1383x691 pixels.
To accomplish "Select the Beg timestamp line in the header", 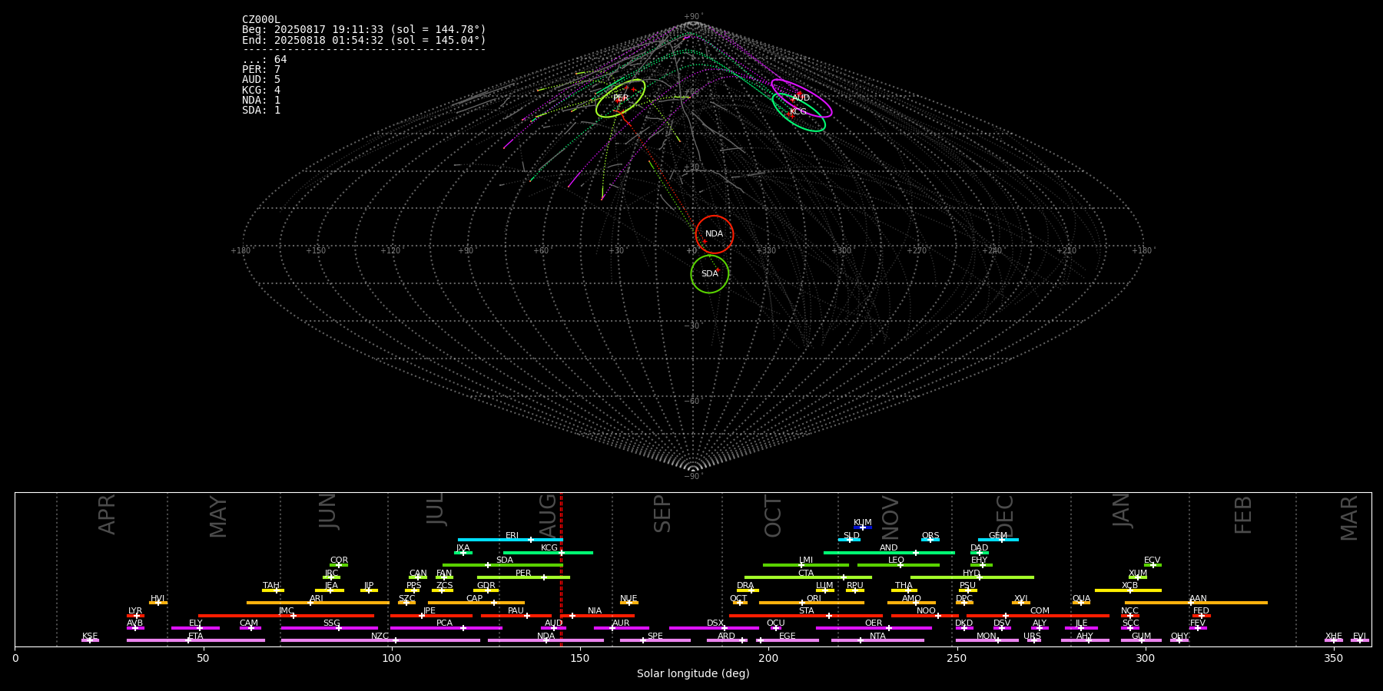I will [x=364, y=30].
